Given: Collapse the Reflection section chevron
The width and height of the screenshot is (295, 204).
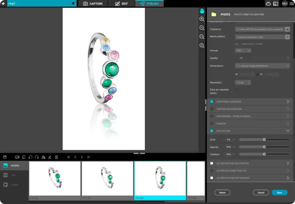Looking at the screenshot, I should coord(288,131).
